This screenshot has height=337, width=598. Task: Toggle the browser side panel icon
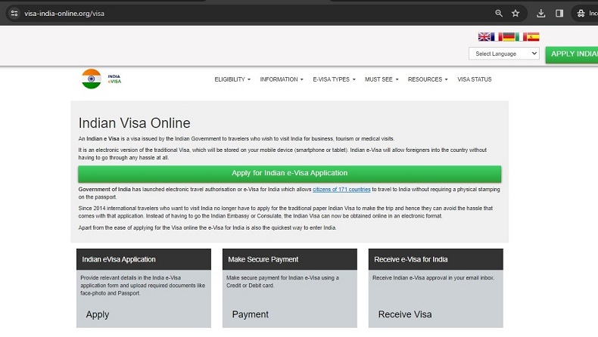559,13
